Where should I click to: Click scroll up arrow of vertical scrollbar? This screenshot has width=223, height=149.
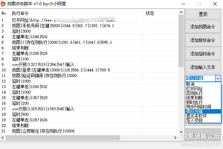[x=181, y=12]
